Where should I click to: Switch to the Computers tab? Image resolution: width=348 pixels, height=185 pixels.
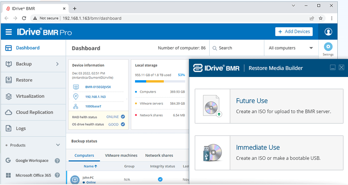pos(84,155)
